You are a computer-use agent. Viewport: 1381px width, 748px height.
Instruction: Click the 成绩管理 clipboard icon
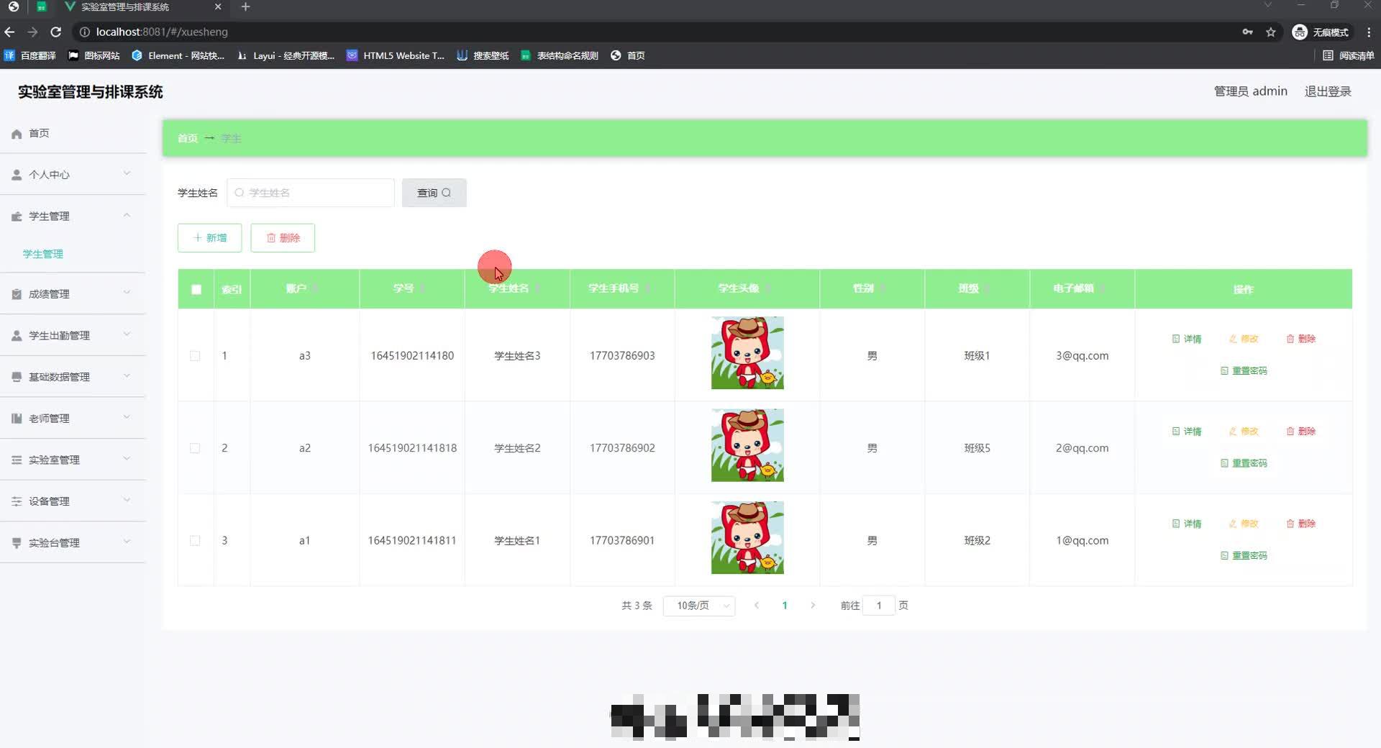[17, 294]
